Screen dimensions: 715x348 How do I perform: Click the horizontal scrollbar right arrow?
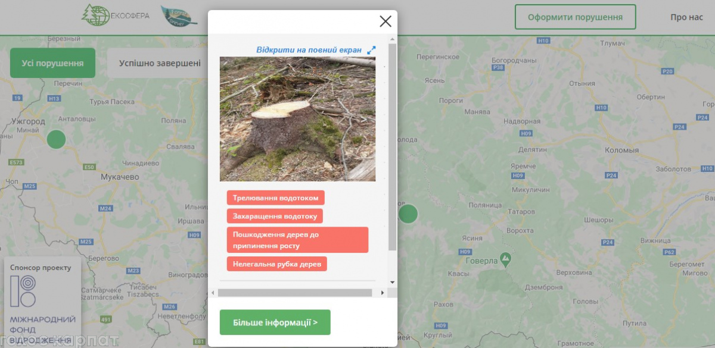(x=382, y=293)
